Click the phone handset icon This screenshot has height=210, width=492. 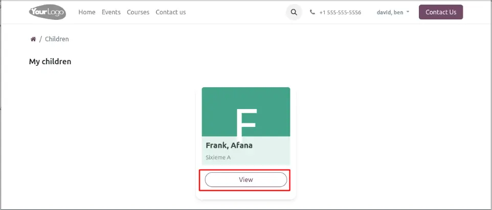pyautogui.click(x=312, y=12)
